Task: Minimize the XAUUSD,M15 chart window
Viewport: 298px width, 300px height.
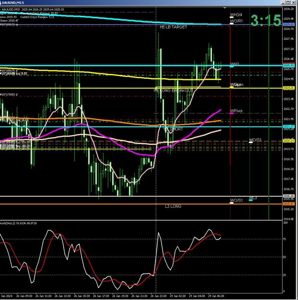Action: pyautogui.click(x=284, y=2)
